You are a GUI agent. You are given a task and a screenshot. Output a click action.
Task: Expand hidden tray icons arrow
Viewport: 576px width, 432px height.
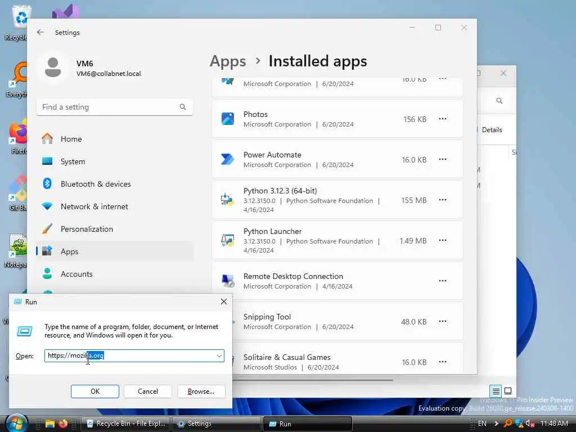(496, 424)
